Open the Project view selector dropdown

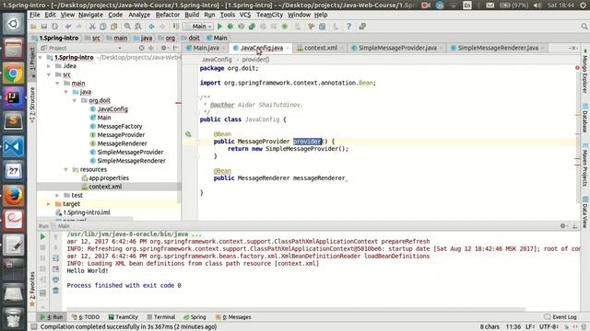coord(120,48)
